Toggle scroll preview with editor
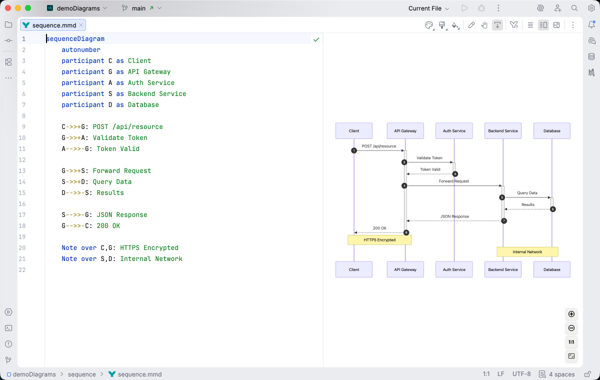 pos(497,25)
